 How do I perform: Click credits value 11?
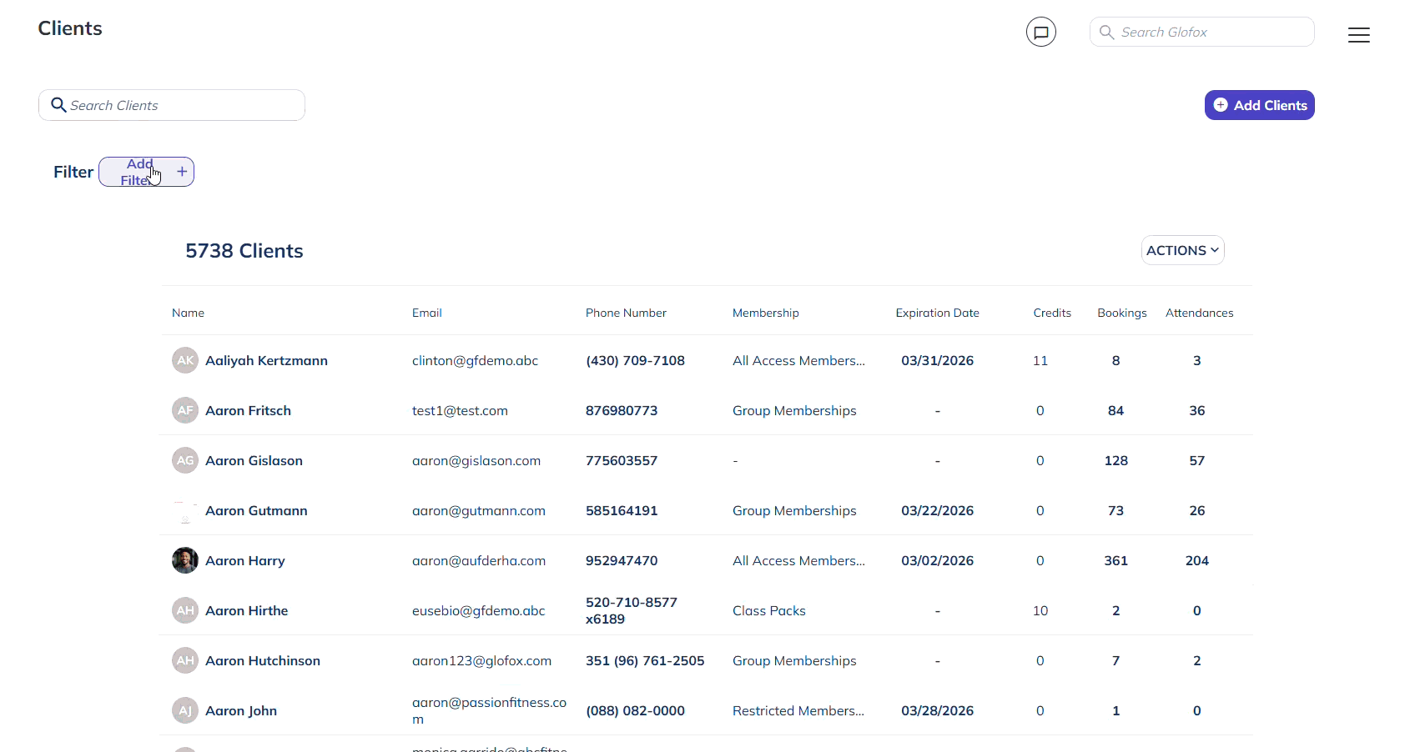[x=1040, y=360]
